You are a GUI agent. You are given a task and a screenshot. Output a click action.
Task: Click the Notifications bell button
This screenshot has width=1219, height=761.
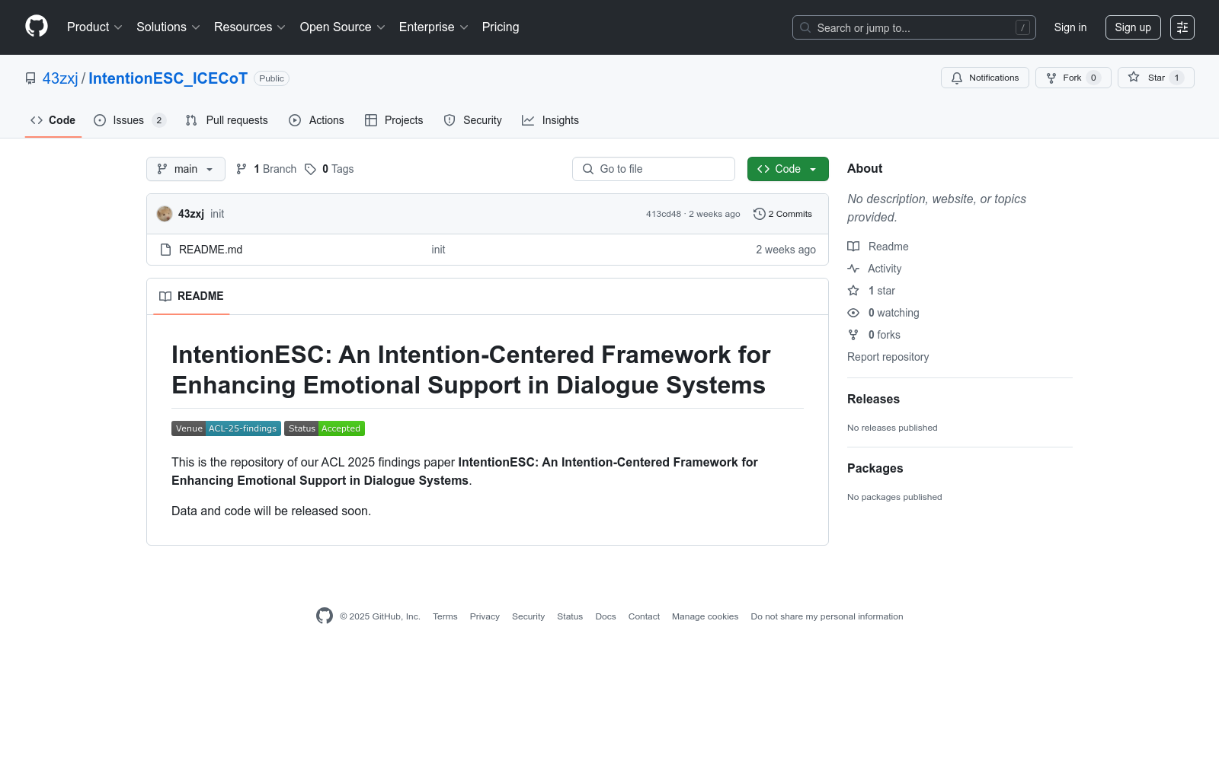pyautogui.click(x=984, y=78)
